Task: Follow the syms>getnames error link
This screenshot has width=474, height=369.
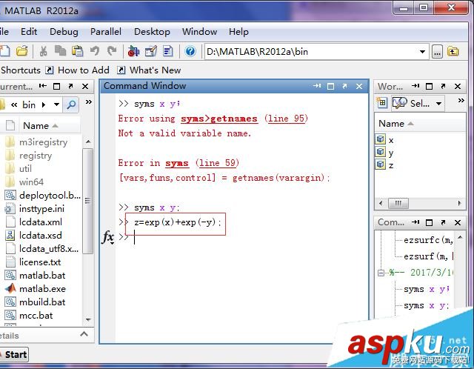Action: click(219, 119)
